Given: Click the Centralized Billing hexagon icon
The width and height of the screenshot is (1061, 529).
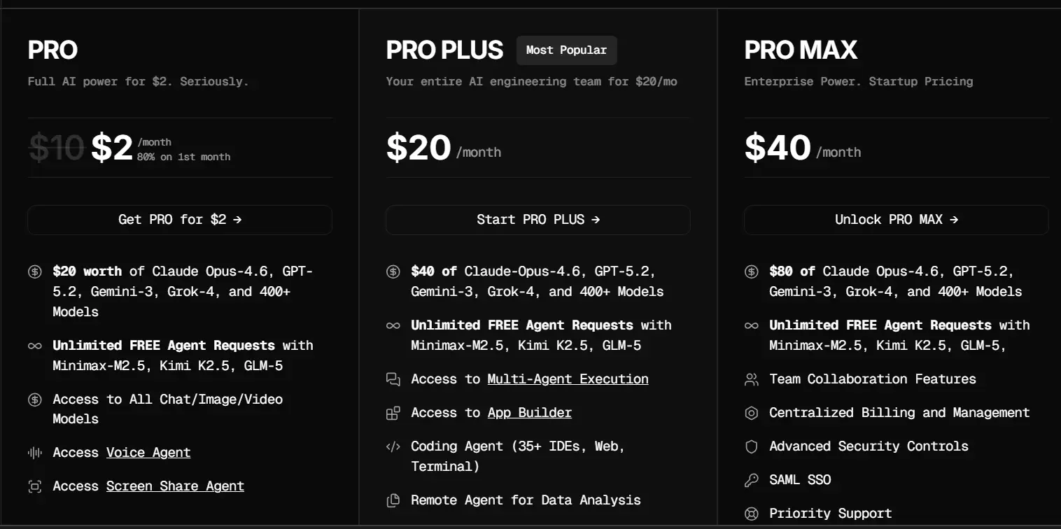Looking at the screenshot, I should point(752,413).
